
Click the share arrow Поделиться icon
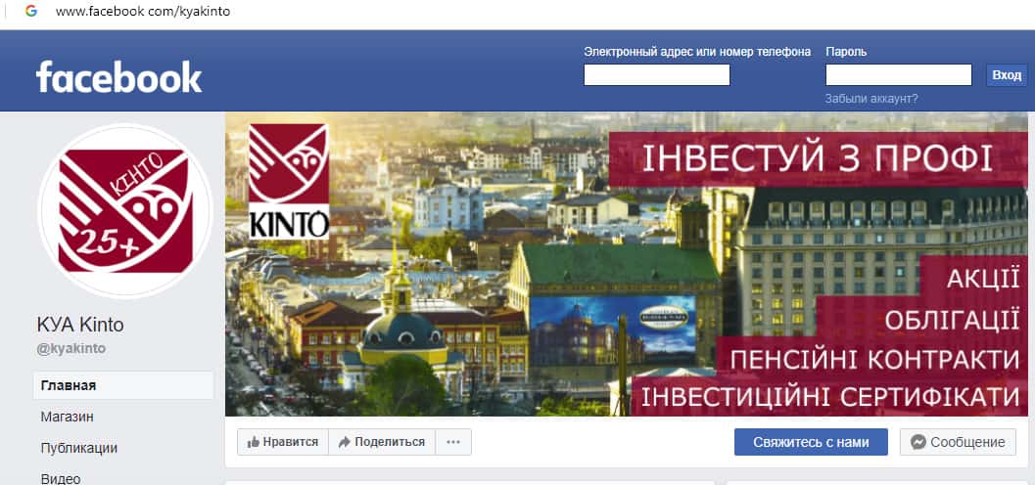click(x=344, y=442)
